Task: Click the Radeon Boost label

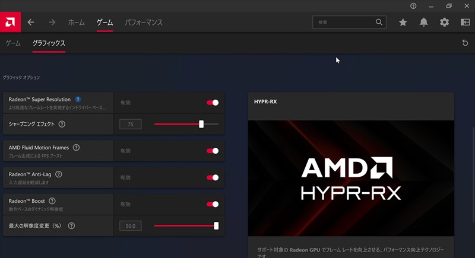Action: (27, 201)
